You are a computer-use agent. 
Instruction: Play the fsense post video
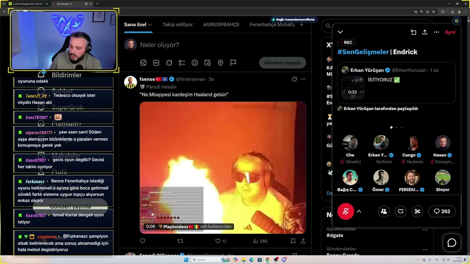pyautogui.click(x=223, y=168)
